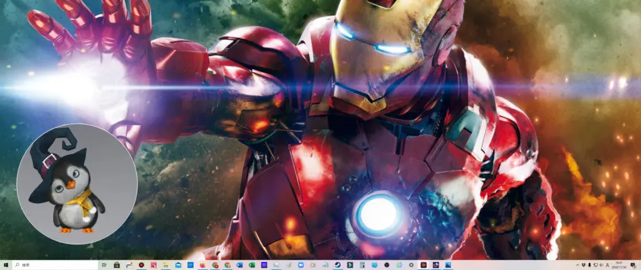Image resolution: width=641 pixels, height=270 pixels.
Task: Open the Mail app envelope icon
Action: coord(179,265)
